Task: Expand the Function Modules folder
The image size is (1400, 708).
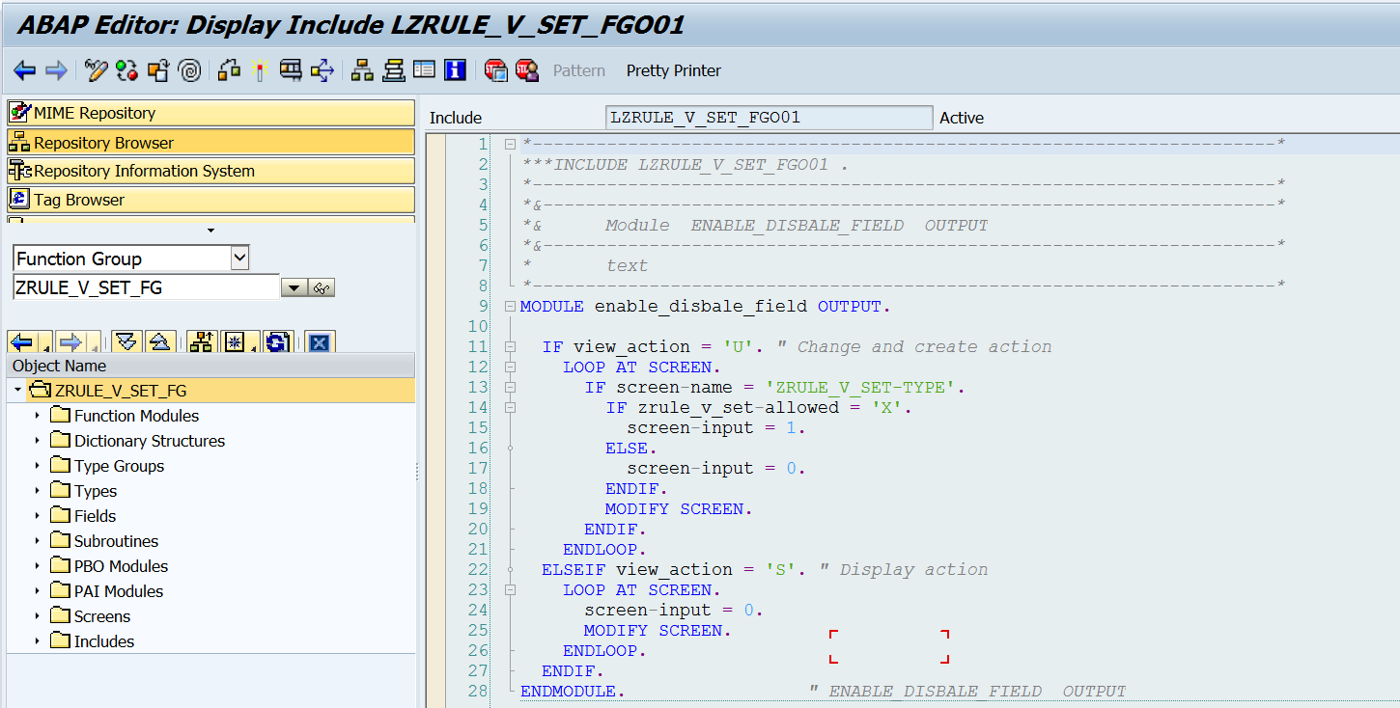Action: tap(38, 416)
